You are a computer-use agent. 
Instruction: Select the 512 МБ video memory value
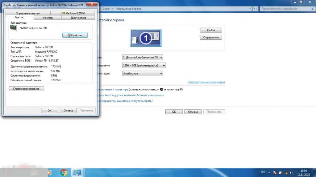click(56, 71)
